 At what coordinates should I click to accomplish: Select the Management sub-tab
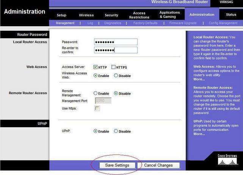point(65,23)
